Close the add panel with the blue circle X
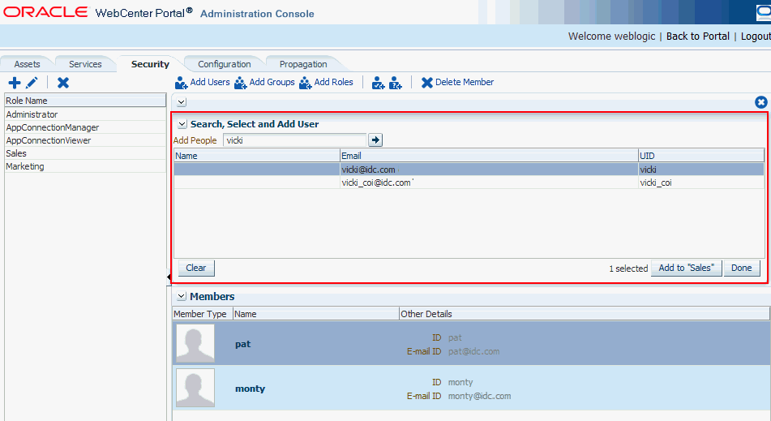Screen dimensions: 771x421 point(760,102)
